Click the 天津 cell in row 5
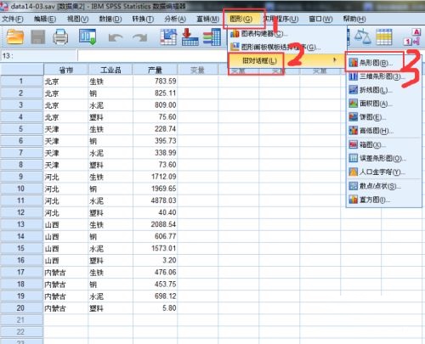425x344 pixels. (x=66, y=129)
